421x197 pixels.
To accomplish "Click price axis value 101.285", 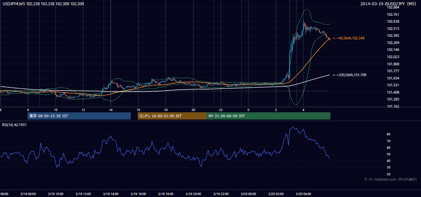I will point(393,99).
